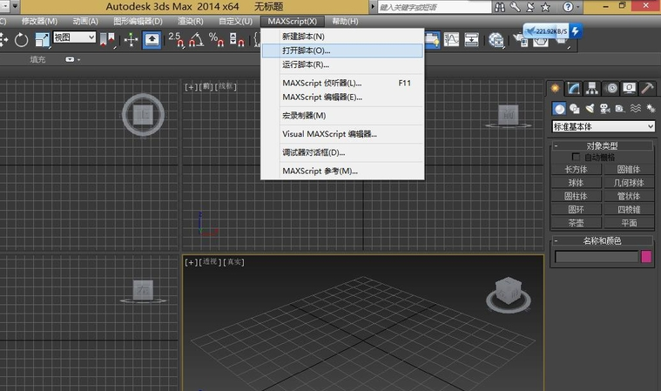Open Visual MAXScript 编辑器... entry

click(x=342, y=134)
